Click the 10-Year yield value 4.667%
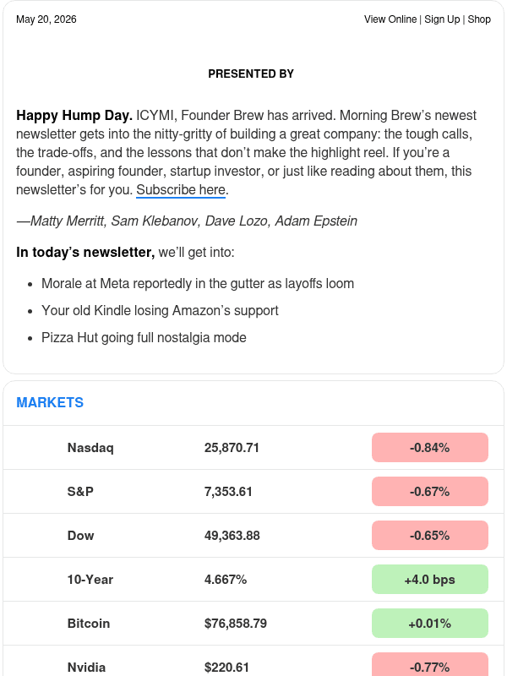The image size is (507, 676). click(x=226, y=580)
